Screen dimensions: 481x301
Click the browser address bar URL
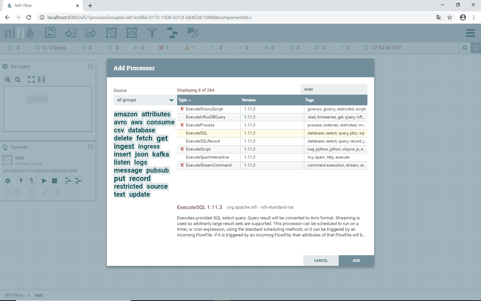pos(149,17)
